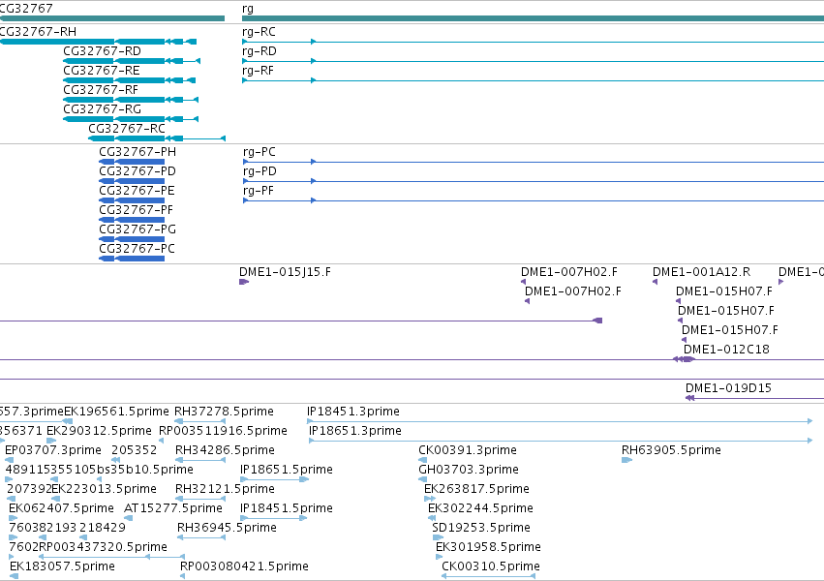Select the RH32121.5prime EST label
This screenshot has width=824, height=581.
[x=225, y=489]
